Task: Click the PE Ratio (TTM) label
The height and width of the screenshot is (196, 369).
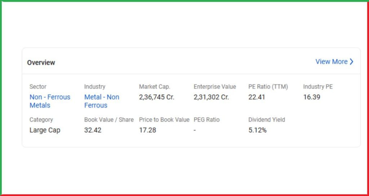Action: coord(268,87)
